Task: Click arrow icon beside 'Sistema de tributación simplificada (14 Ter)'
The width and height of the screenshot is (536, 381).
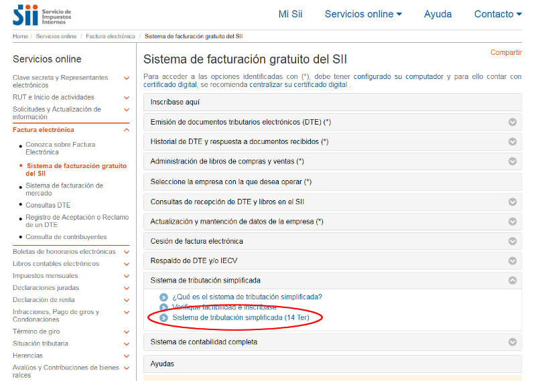Action: (x=163, y=317)
